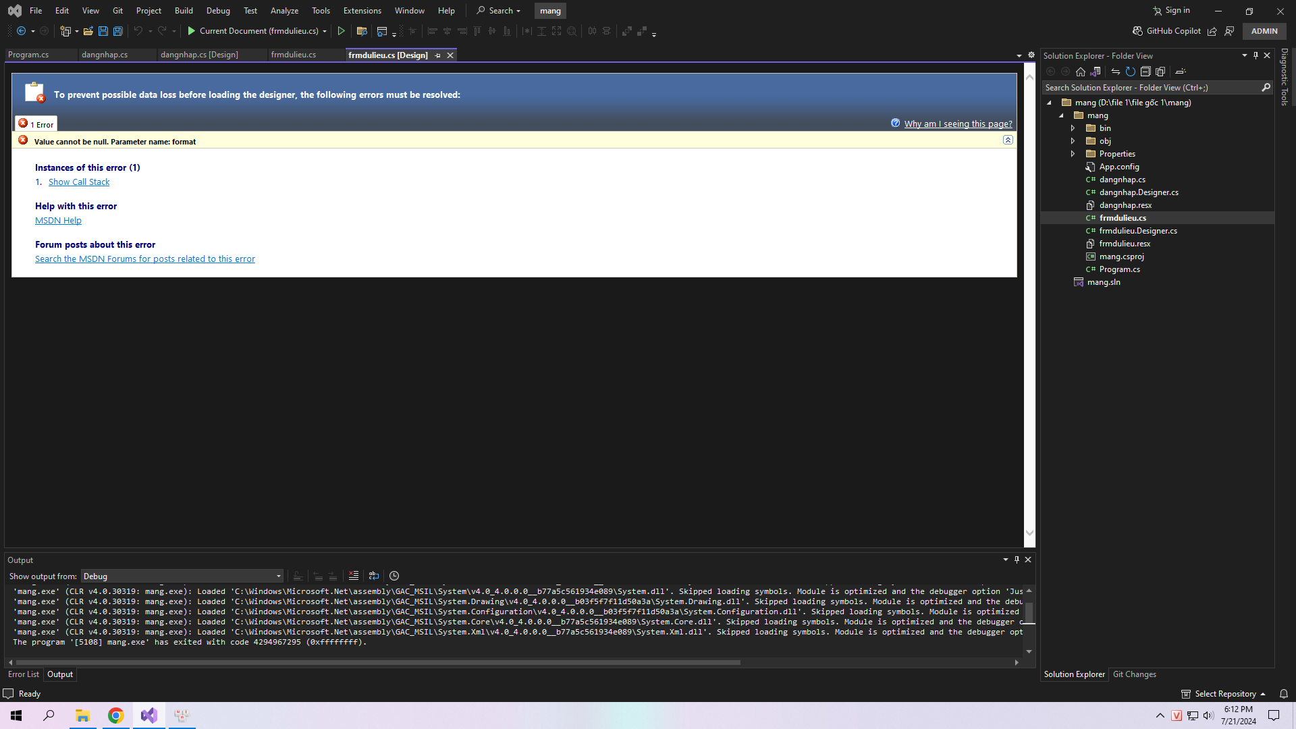The height and width of the screenshot is (729, 1296).
Task: Click Collapse All icon in Solution Explorer
Action: click(x=1145, y=72)
